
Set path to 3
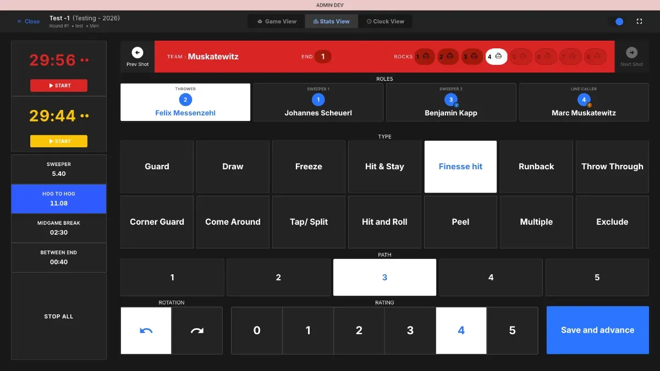(384, 278)
